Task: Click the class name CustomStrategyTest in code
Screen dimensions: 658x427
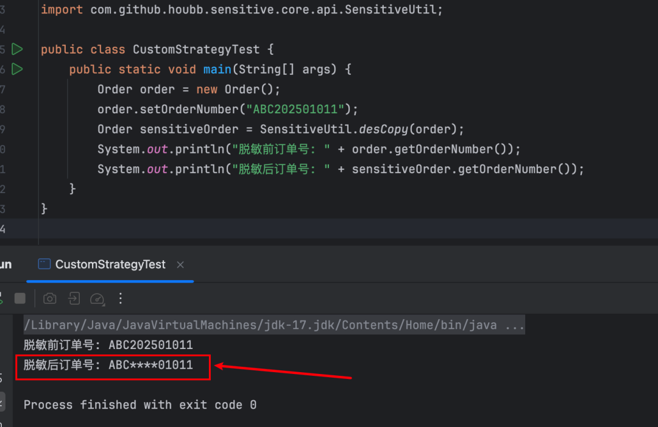Action: coord(196,49)
